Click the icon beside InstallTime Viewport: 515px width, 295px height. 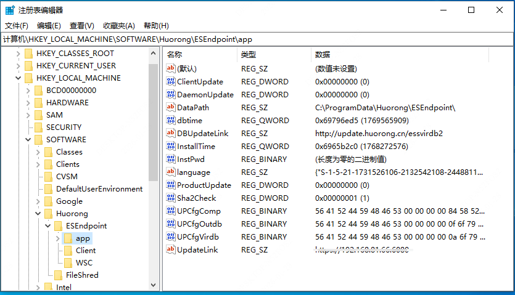[x=170, y=146]
